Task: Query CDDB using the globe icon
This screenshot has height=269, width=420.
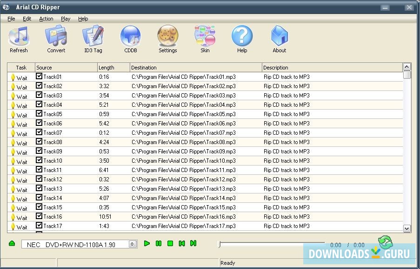Action: 130,36
